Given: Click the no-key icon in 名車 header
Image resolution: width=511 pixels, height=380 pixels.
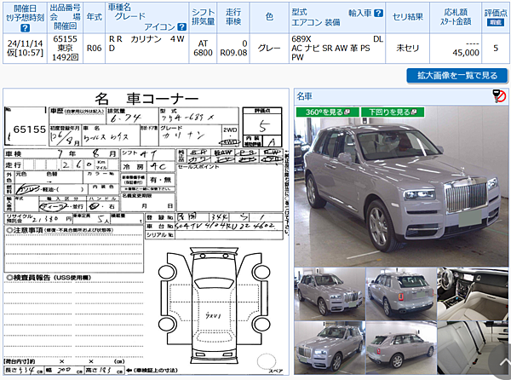Looking at the screenshot, I should tap(499, 96).
